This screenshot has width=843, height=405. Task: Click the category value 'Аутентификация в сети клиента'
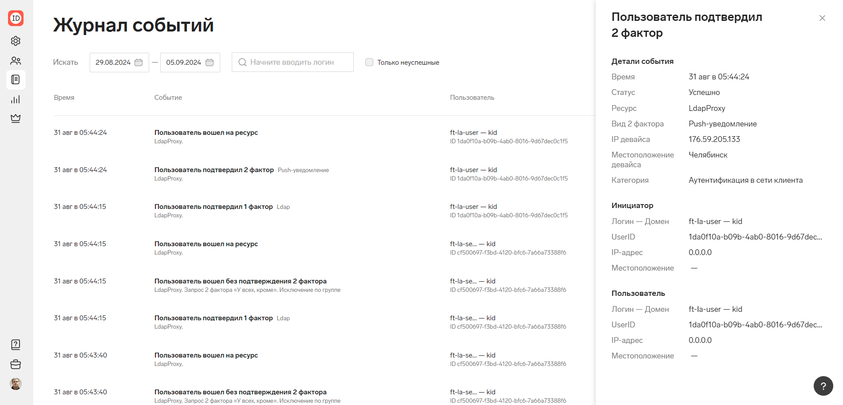tap(745, 180)
